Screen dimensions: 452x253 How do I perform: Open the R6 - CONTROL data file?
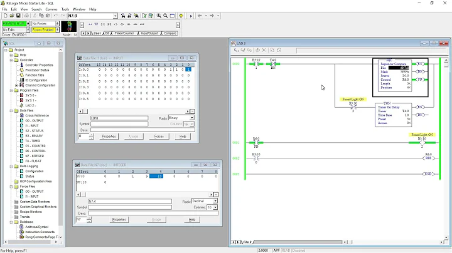[35, 151]
